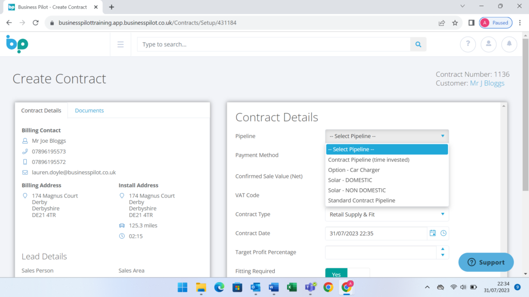This screenshot has width=529, height=297.
Task: Click the Support button
Action: coord(486,262)
